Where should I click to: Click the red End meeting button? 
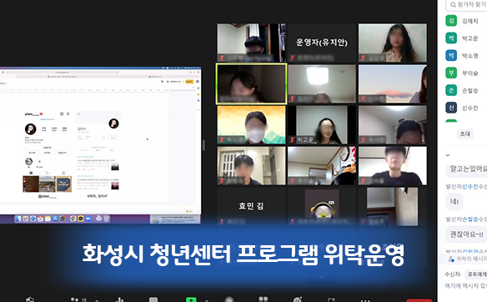click(x=419, y=300)
